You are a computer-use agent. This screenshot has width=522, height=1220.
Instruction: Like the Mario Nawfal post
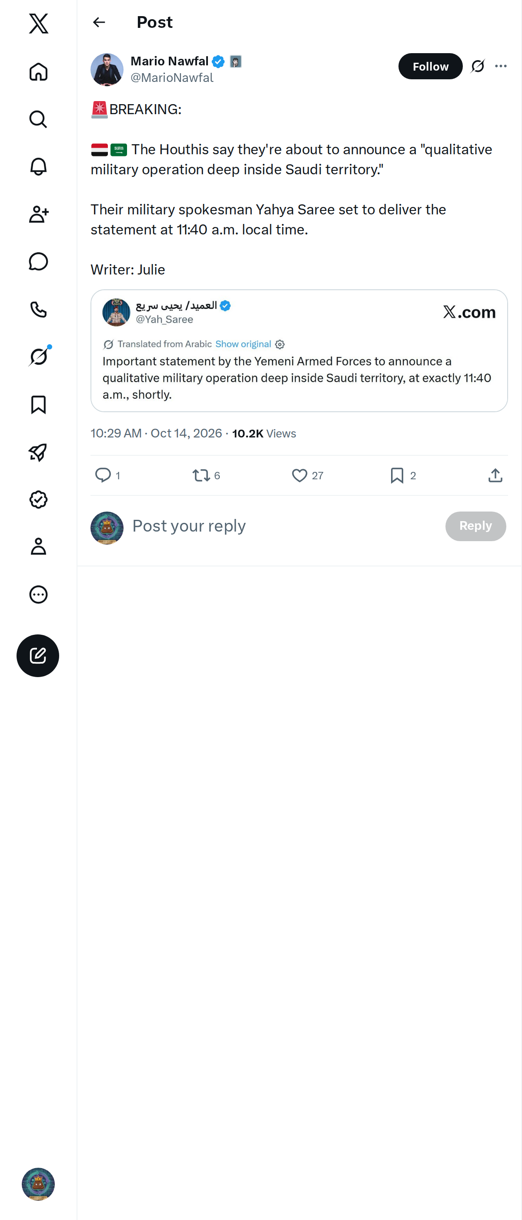pyautogui.click(x=299, y=475)
